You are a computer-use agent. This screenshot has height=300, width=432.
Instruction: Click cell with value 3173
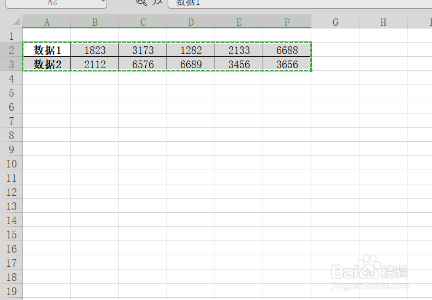(x=143, y=50)
